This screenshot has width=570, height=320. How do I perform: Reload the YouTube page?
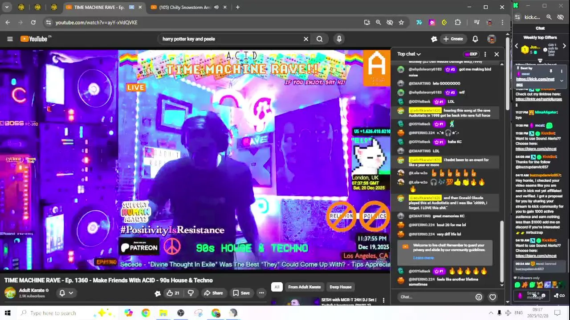33,22
